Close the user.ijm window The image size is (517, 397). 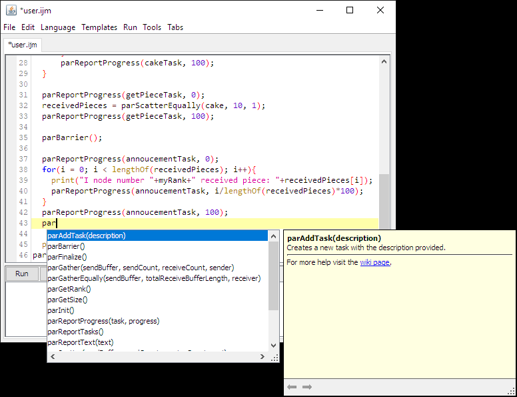coord(380,10)
